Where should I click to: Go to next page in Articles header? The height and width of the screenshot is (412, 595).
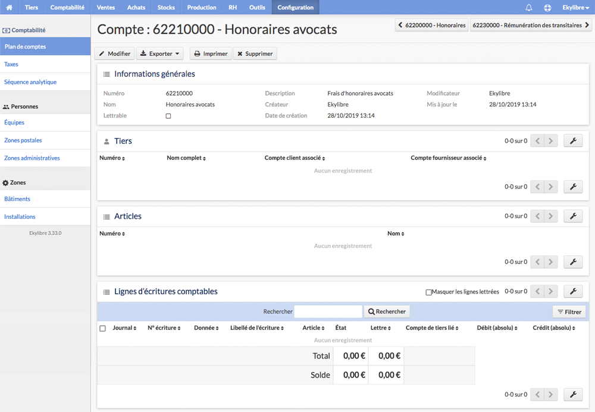(x=550, y=216)
